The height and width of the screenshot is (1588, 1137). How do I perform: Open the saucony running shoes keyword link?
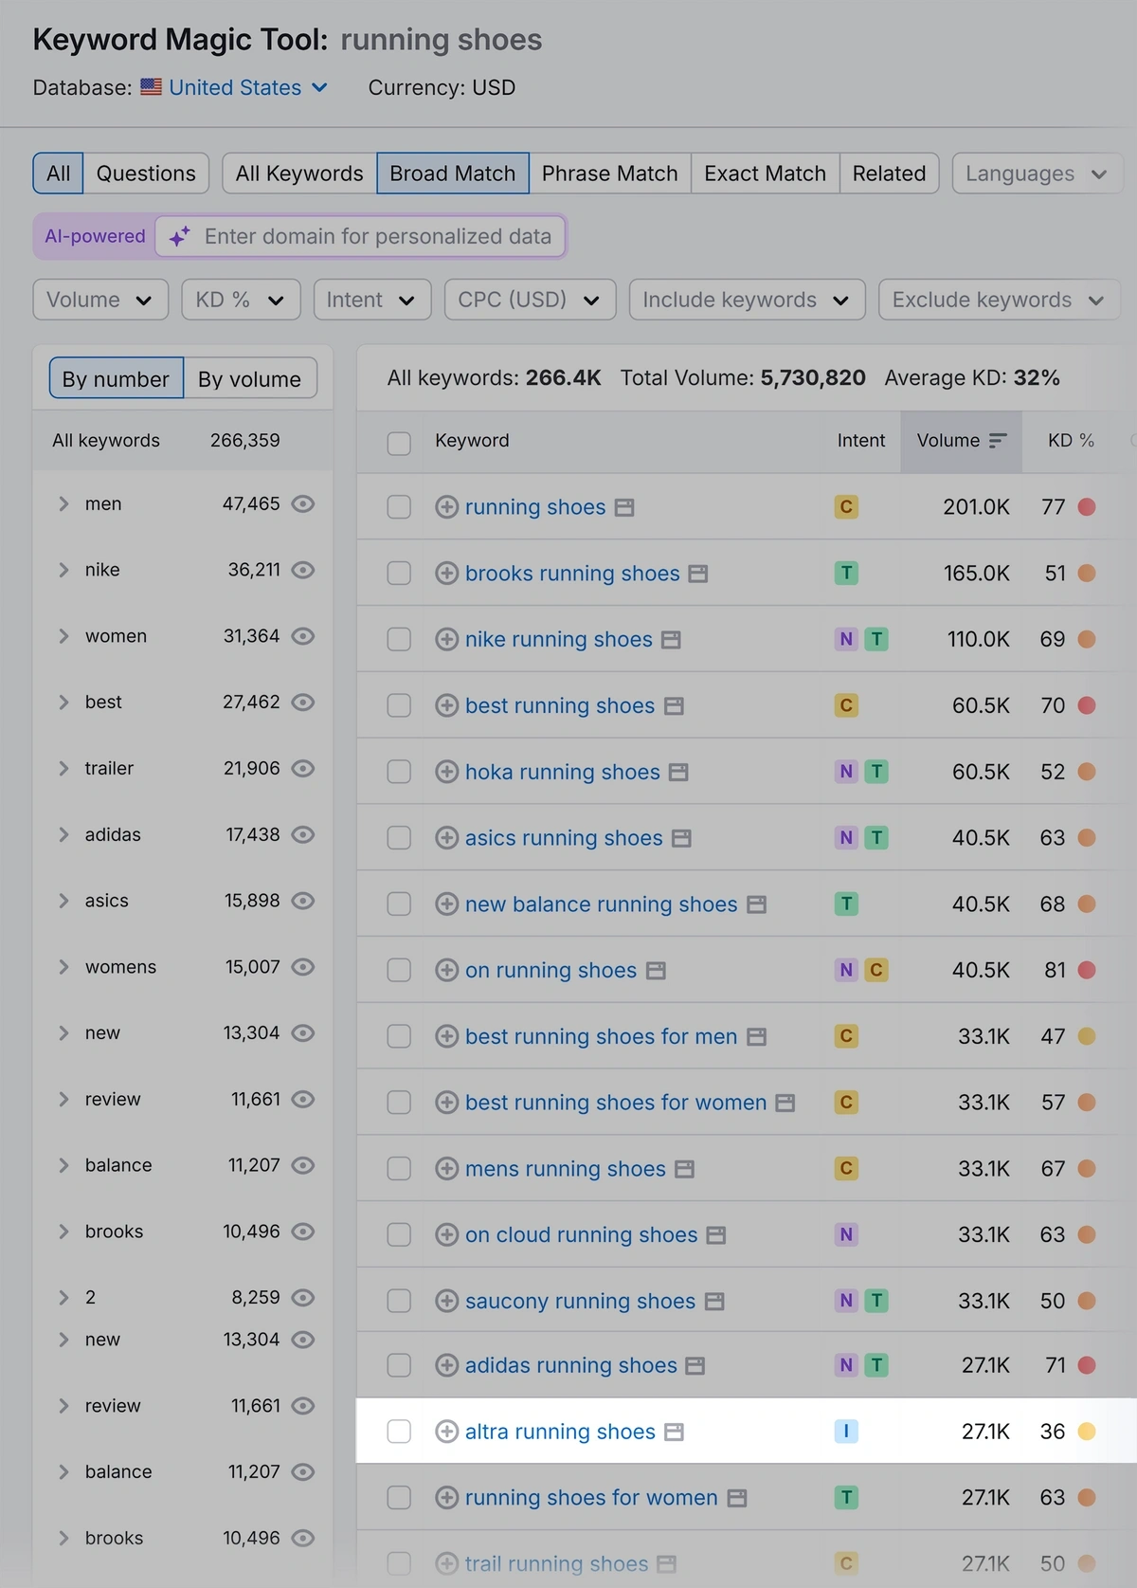pos(581,1301)
